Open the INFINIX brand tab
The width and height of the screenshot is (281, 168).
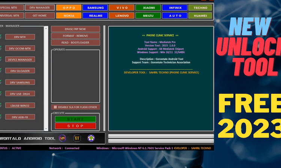point(175,8)
